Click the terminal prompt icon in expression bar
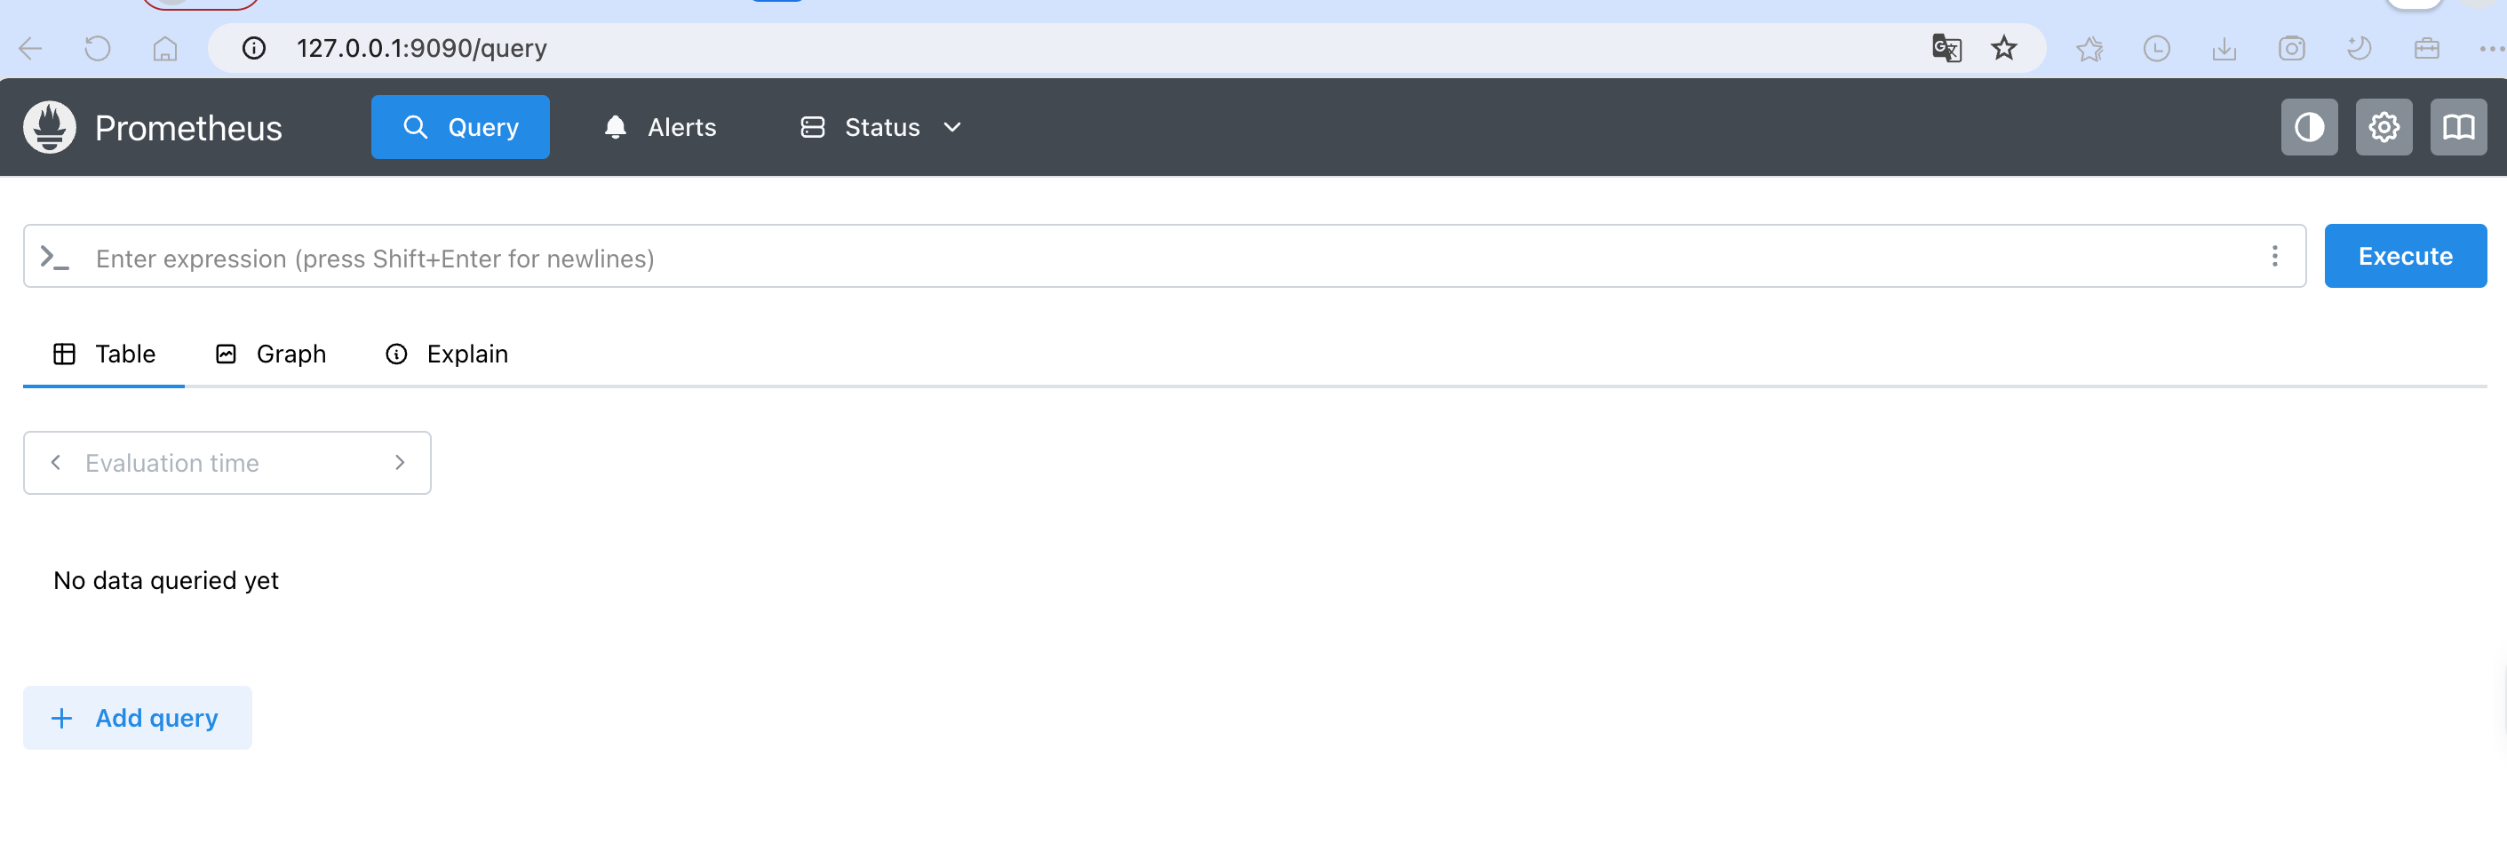The image size is (2507, 844). tap(54, 258)
